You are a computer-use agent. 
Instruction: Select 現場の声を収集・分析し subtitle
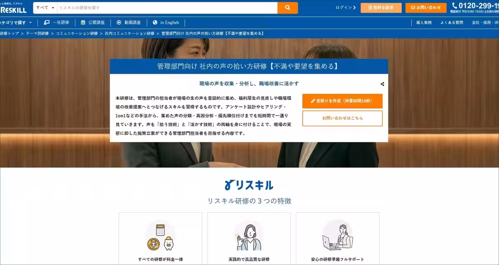(x=249, y=83)
